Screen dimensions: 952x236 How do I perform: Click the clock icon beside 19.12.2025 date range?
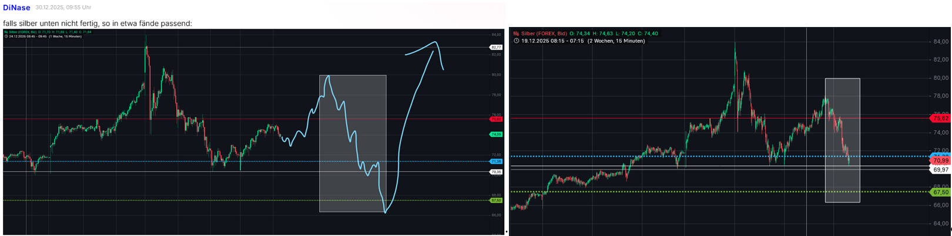[516, 41]
